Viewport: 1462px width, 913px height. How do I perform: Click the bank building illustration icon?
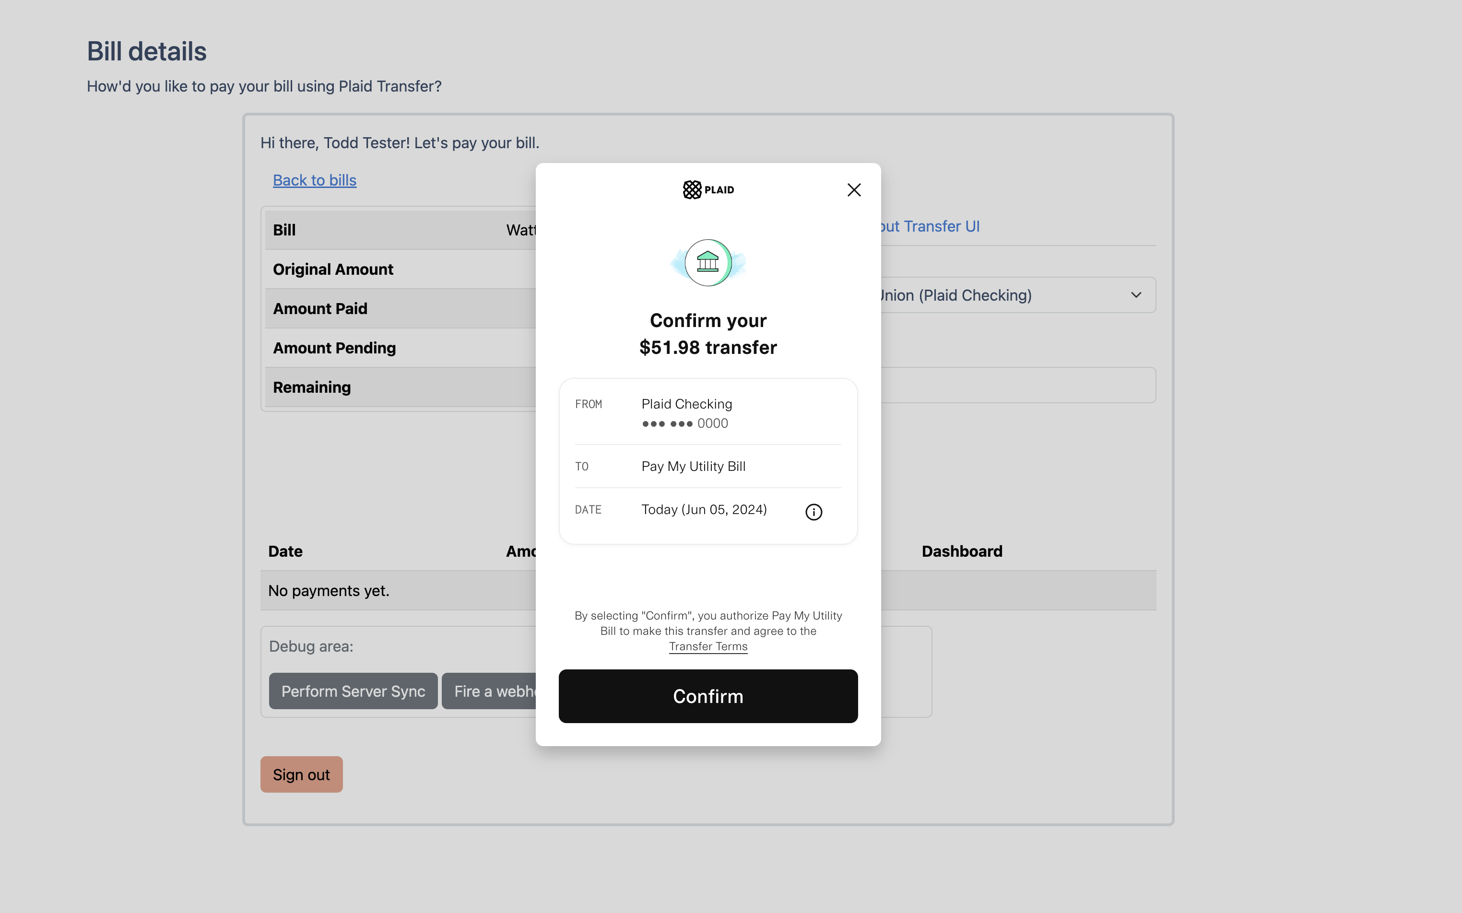pos(708,263)
